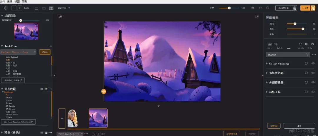The width and height of the screenshot is (318, 136).
Task: Reset the 精修工具 section
Action: coord(306,92)
